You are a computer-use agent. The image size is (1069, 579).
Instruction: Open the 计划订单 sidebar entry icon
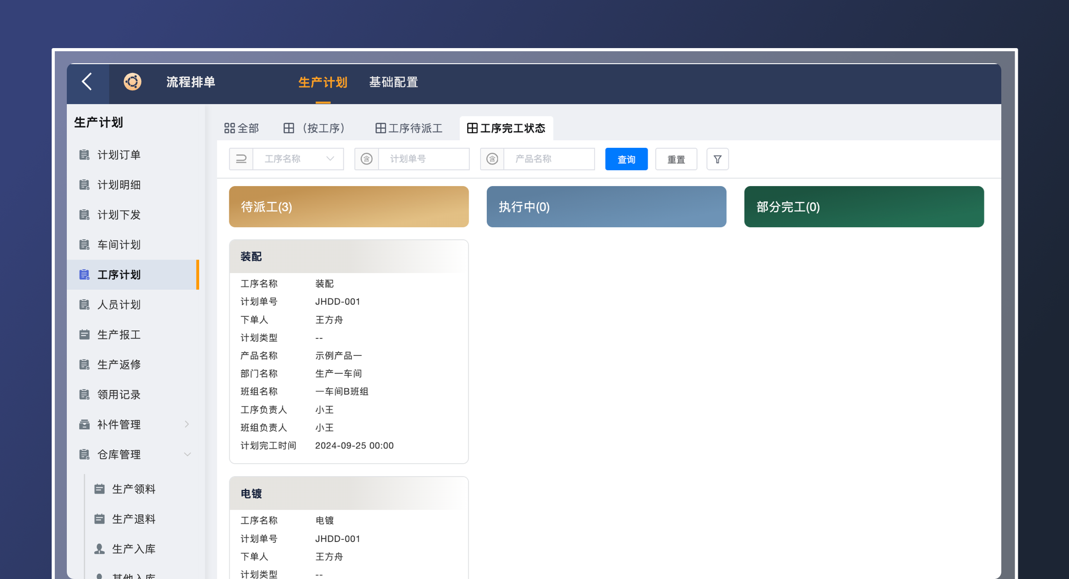[85, 155]
